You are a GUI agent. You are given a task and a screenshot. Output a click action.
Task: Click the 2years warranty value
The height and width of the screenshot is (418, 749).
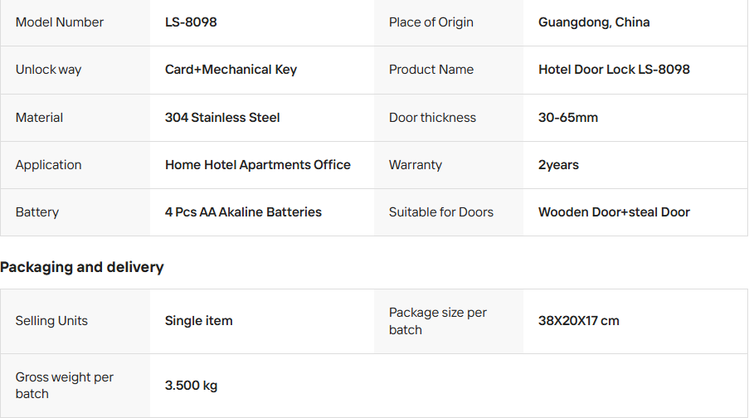(x=558, y=165)
